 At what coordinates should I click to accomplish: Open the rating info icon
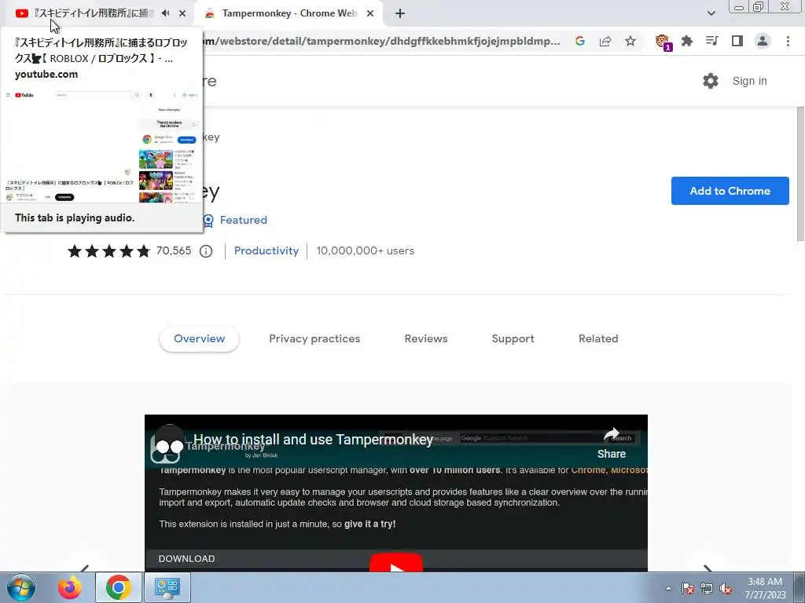(206, 251)
